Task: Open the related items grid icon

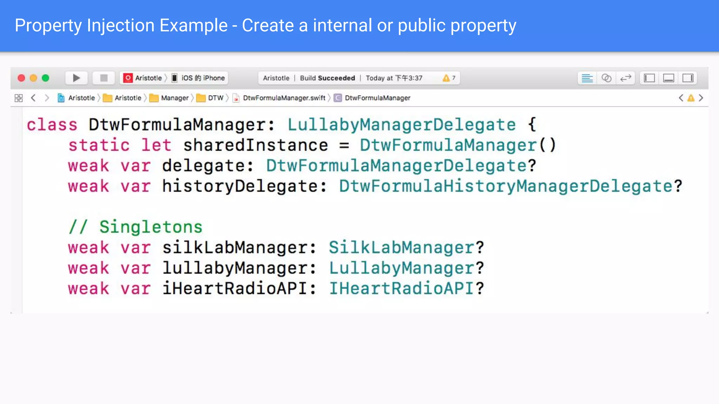Action: [x=19, y=98]
